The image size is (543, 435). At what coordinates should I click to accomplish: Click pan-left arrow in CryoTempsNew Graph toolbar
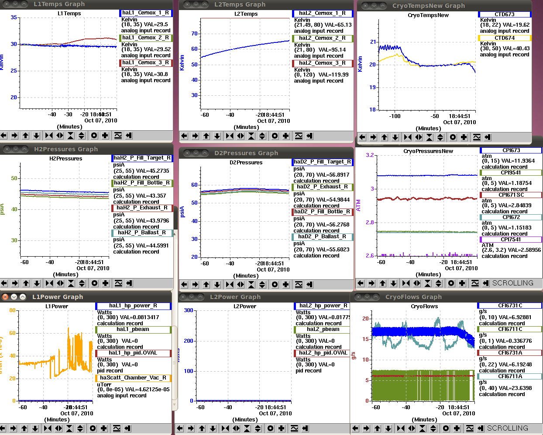pos(362,137)
